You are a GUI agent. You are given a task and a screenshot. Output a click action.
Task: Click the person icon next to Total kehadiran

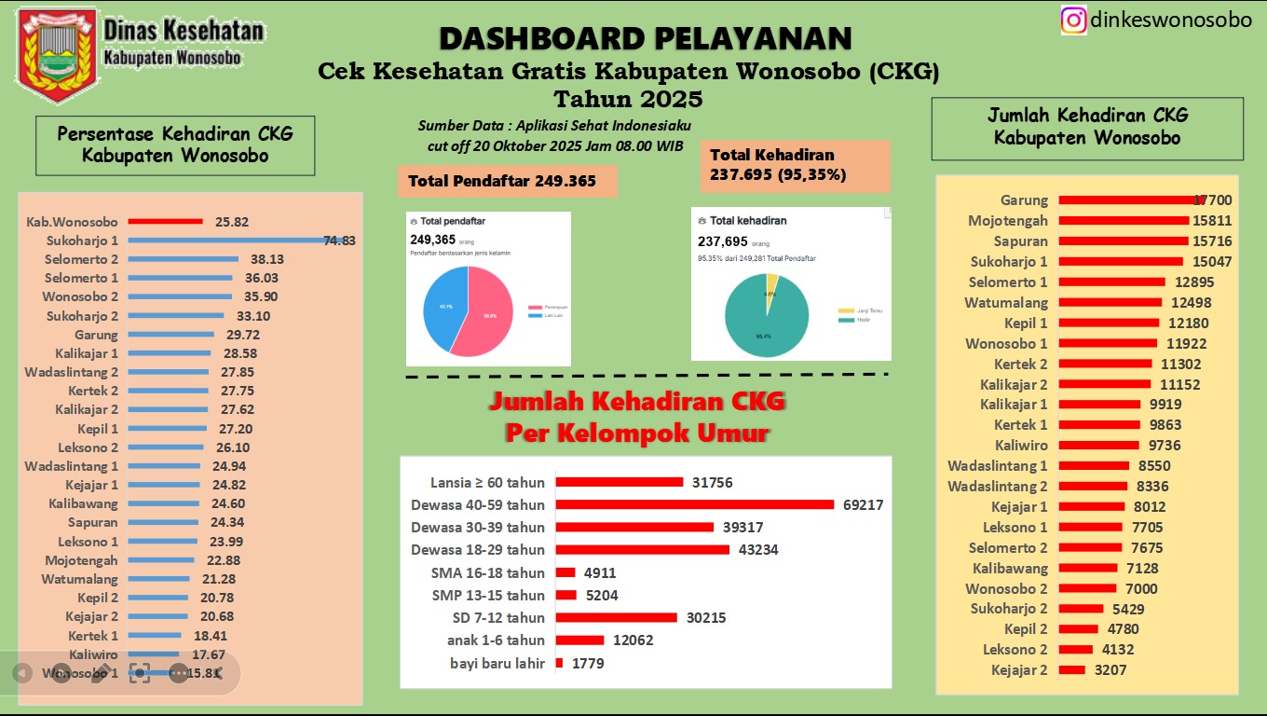pos(702,221)
